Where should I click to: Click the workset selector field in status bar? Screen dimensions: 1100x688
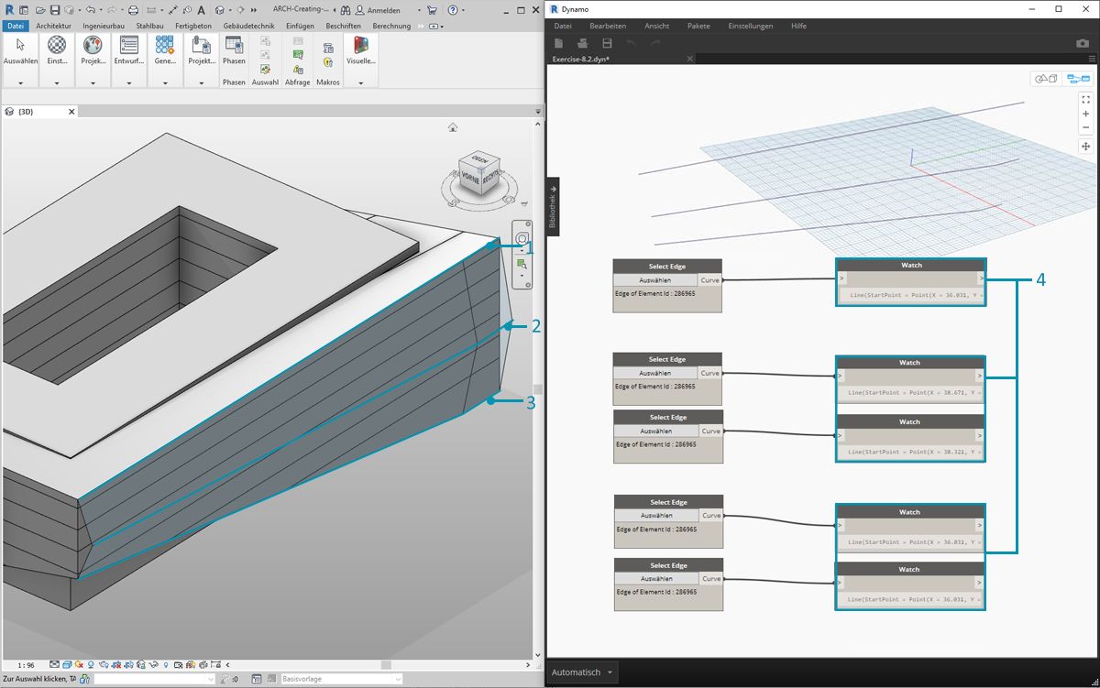pos(153,679)
